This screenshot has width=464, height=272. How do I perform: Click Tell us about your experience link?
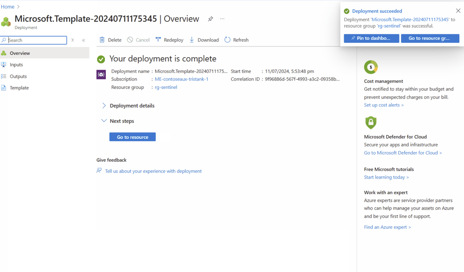pos(153,171)
